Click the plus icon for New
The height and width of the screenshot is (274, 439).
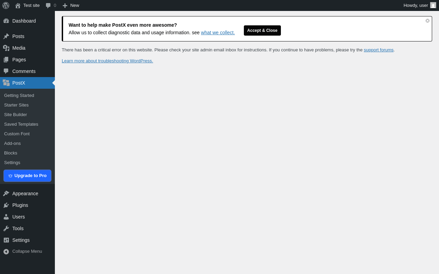pyautogui.click(x=65, y=5)
